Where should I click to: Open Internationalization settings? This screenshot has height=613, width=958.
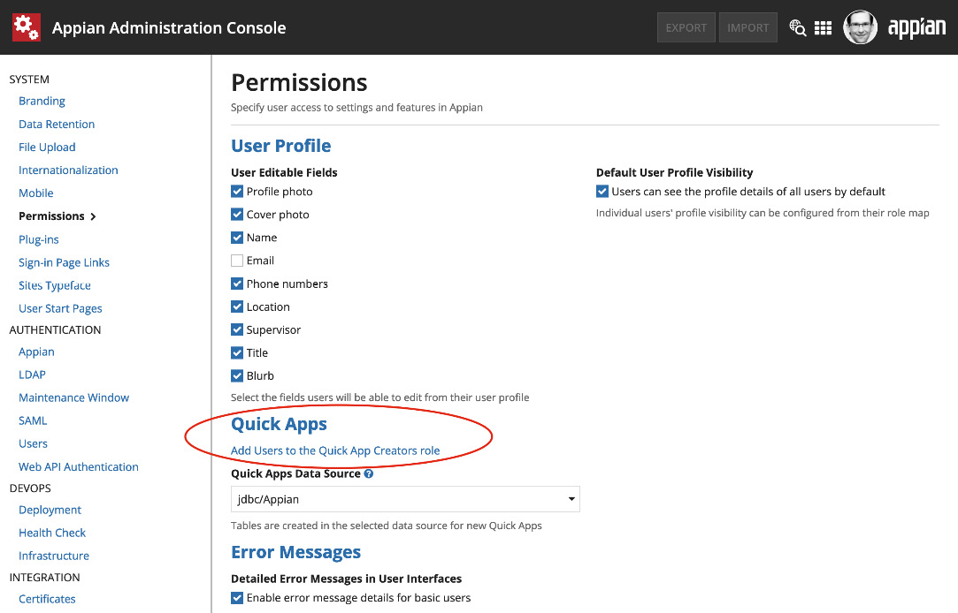(x=68, y=170)
